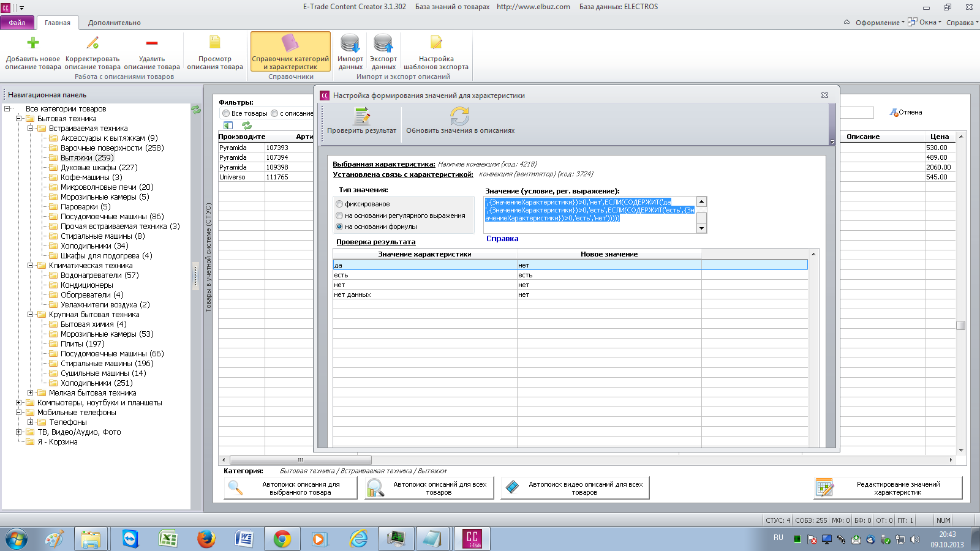Select Духовые шкафы (227) category
This screenshot has height=551, width=980.
[x=99, y=168]
